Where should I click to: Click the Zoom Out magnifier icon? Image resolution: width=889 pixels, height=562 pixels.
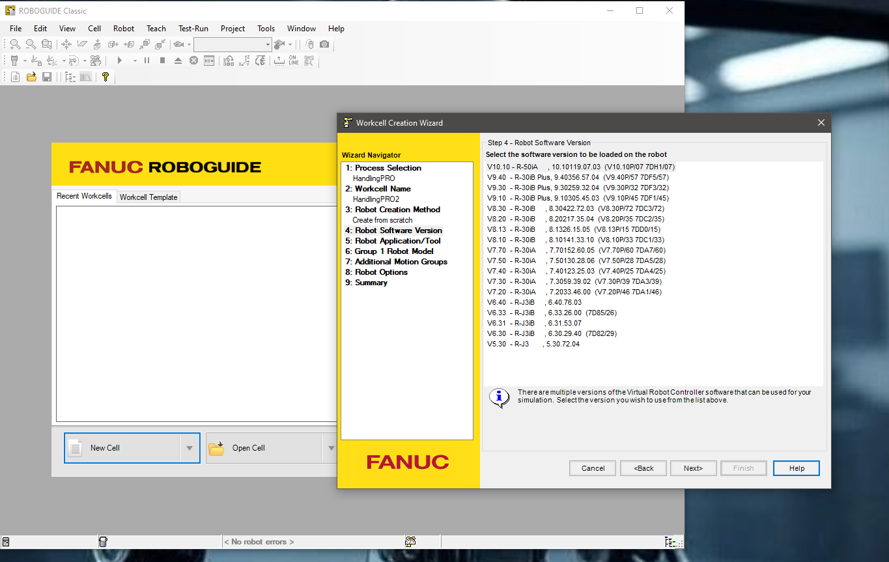[31, 44]
